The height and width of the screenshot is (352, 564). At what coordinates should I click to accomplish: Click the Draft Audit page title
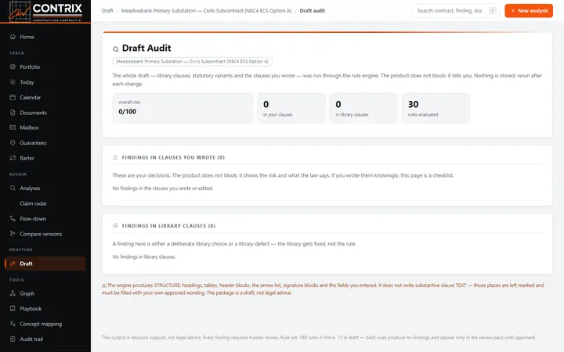[146, 48]
